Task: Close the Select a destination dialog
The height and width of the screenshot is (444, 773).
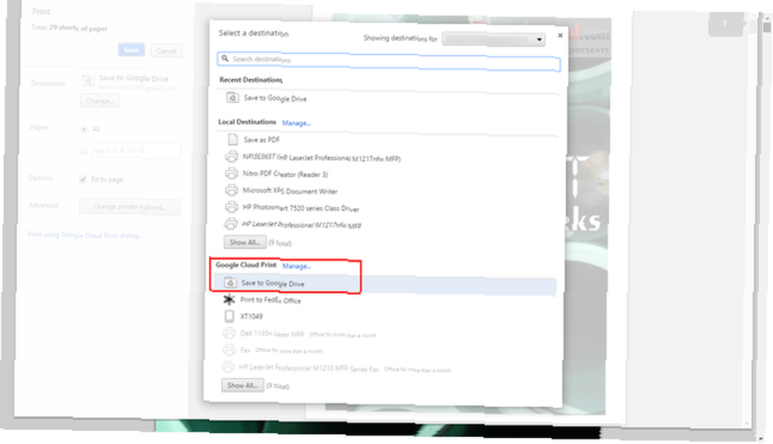Action: tap(560, 35)
